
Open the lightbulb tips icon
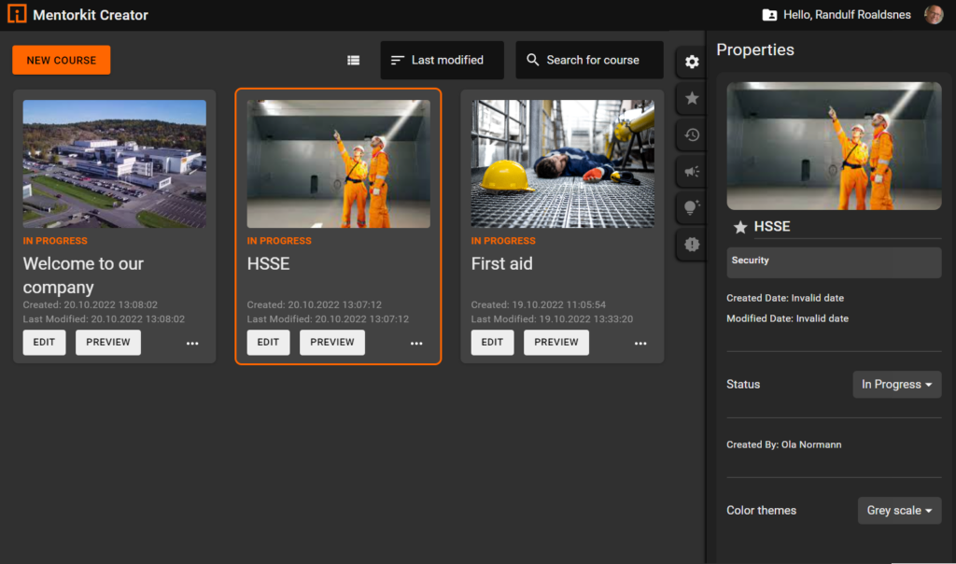click(692, 207)
